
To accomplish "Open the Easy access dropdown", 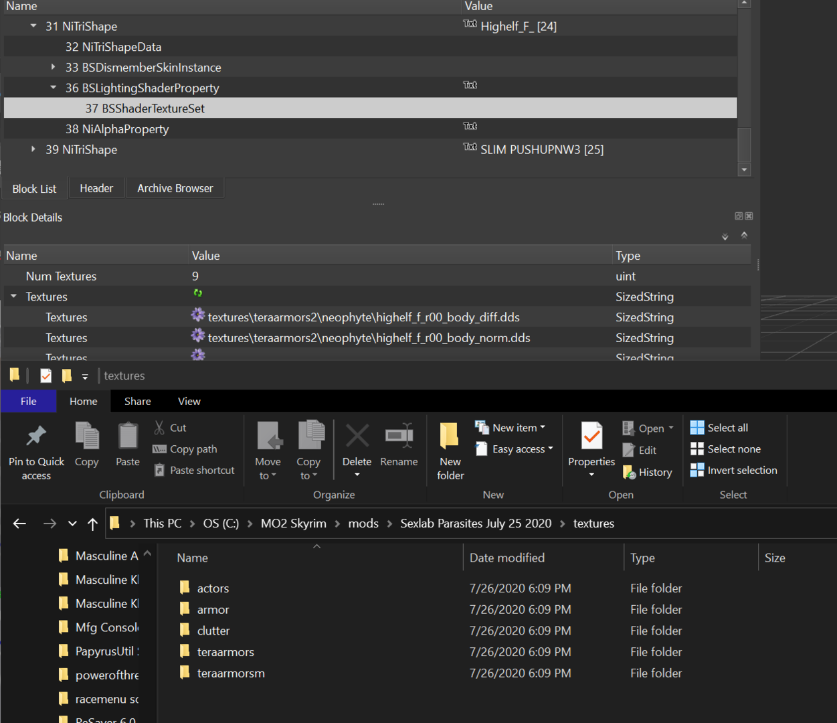I will tap(515, 449).
